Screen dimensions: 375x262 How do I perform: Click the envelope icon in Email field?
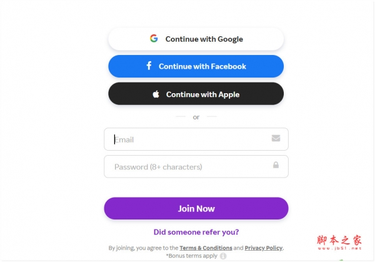click(276, 139)
